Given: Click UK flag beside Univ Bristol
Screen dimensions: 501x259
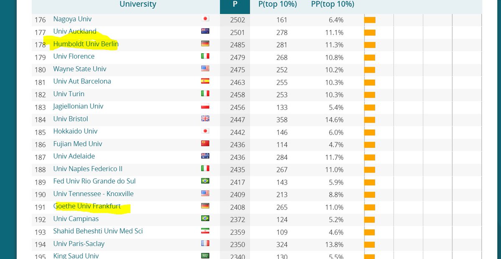Looking at the screenshot, I should pyautogui.click(x=205, y=119).
